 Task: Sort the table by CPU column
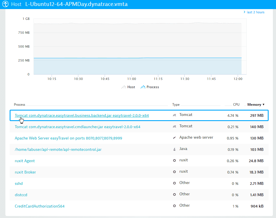click(236, 105)
